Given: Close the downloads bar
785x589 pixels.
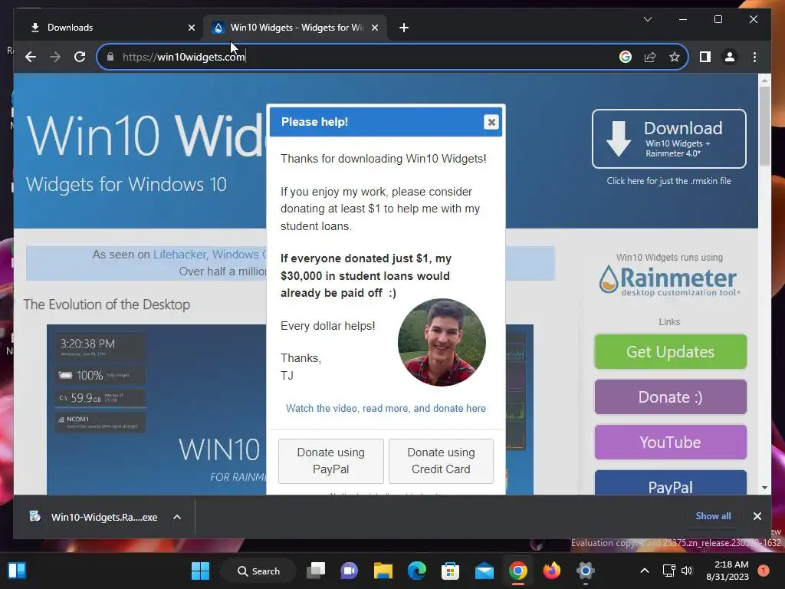Looking at the screenshot, I should click(757, 516).
